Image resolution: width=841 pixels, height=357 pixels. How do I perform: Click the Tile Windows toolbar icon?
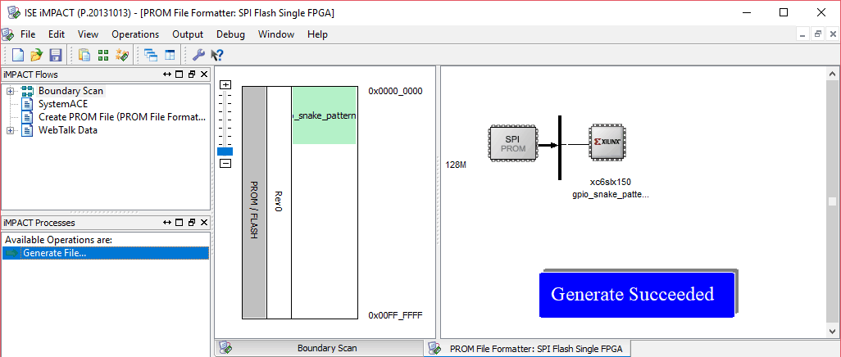point(170,56)
